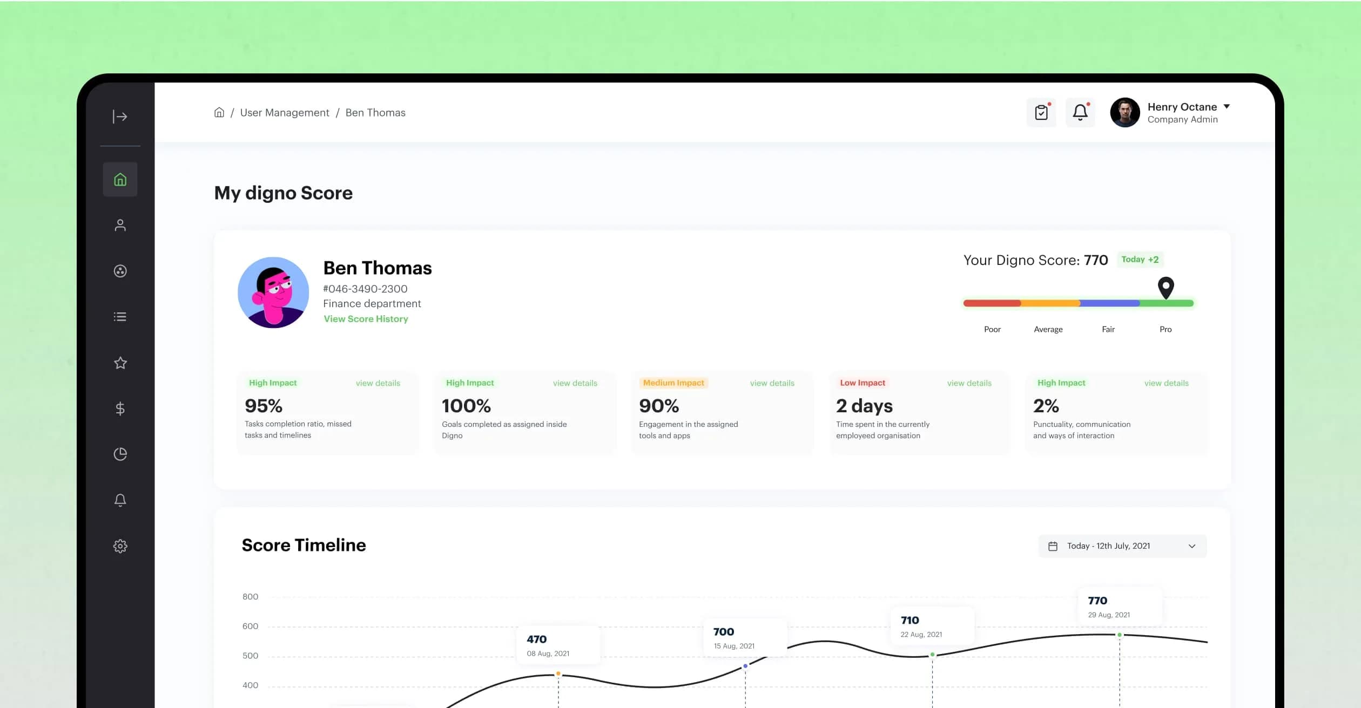Expand the sidebar with the arrow icon
The image size is (1361, 708).
[x=120, y=117]
